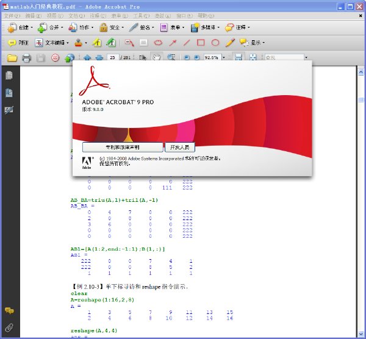
Task: Choose the select text cursor tool
Action: [x=142, y=57]
